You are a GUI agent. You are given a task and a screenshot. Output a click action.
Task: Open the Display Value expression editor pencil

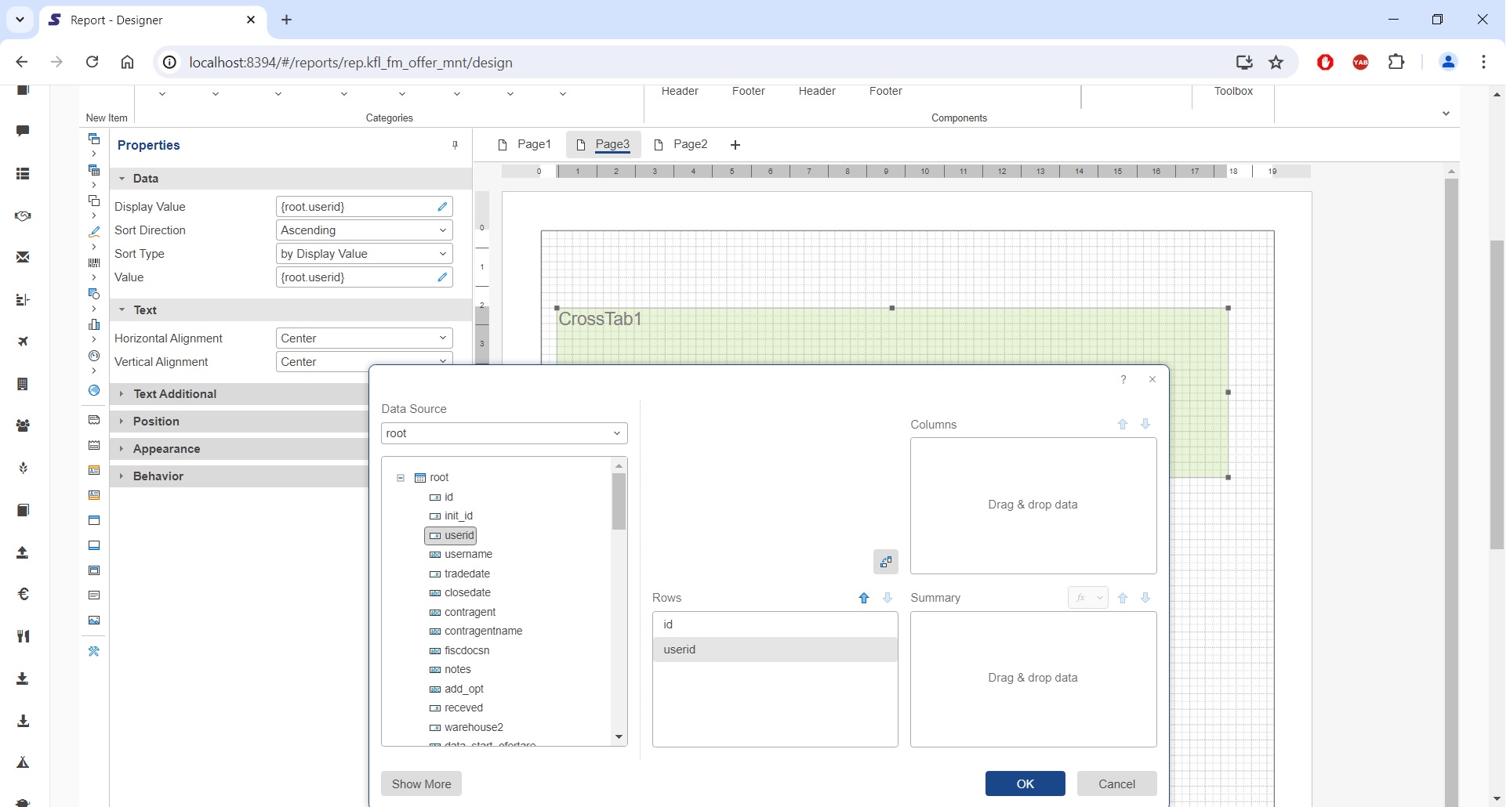click(x=442, y=207)
